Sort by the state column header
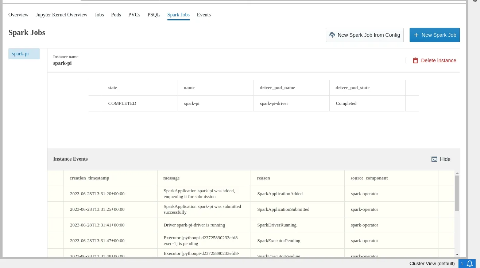480x268 pixels. 140,88
